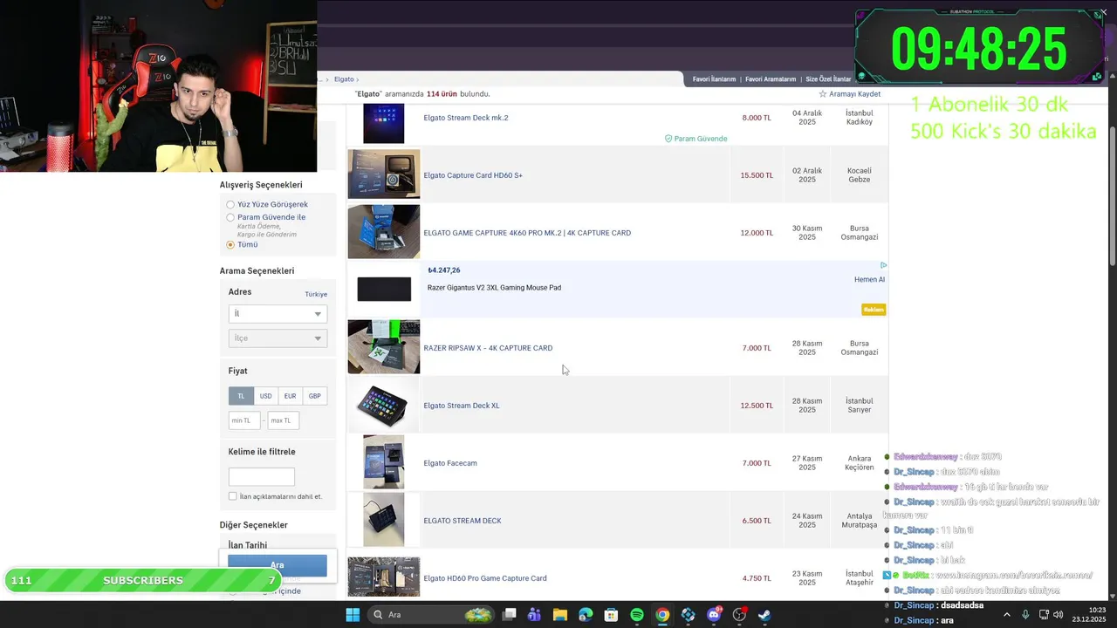Image resolution: width=1117 pixels, height=628 pixels.
Task: Switch to Google Chrome on the taskbar
Action: tap(662, 615)
